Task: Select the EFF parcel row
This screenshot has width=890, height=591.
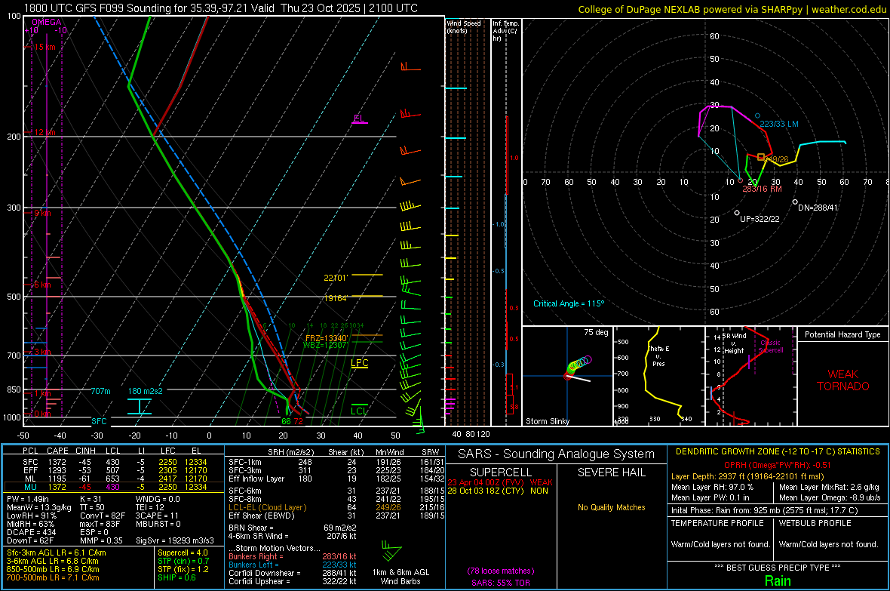Action: pyautogui.click(x=113, y=470)
